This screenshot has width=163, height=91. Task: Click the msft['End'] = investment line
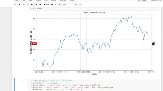pyautogui.click(x=45, y=83)
